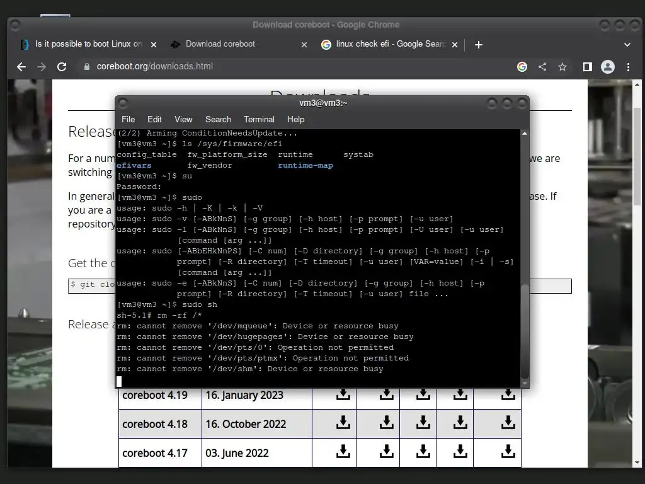Go forward in Chrome
Image resolution: width=645 pixels, height=484 pixels.
click(x=42, y=67)
